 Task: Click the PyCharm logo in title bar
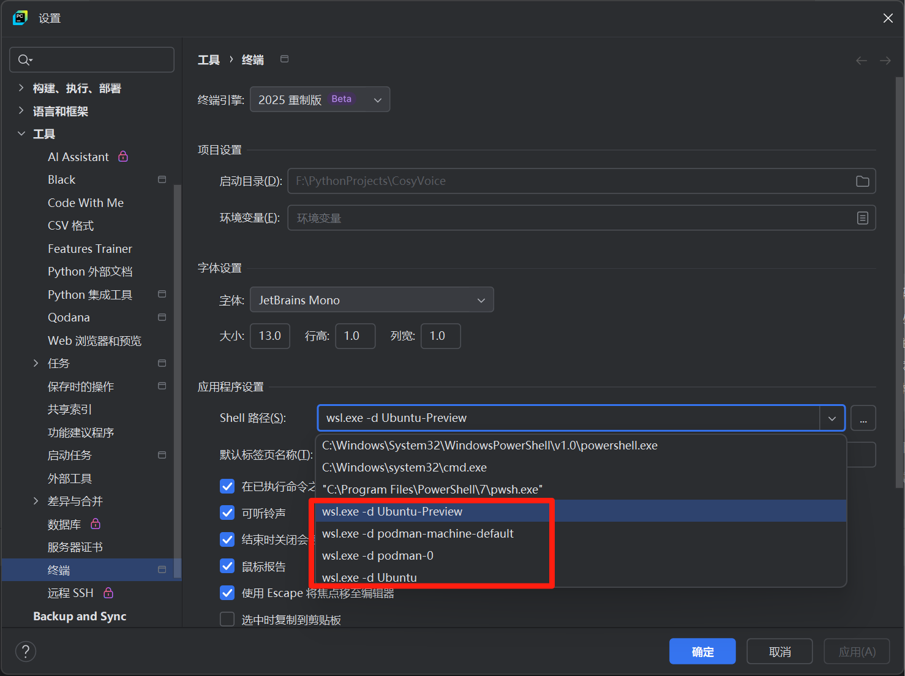(x=20, y=18)
